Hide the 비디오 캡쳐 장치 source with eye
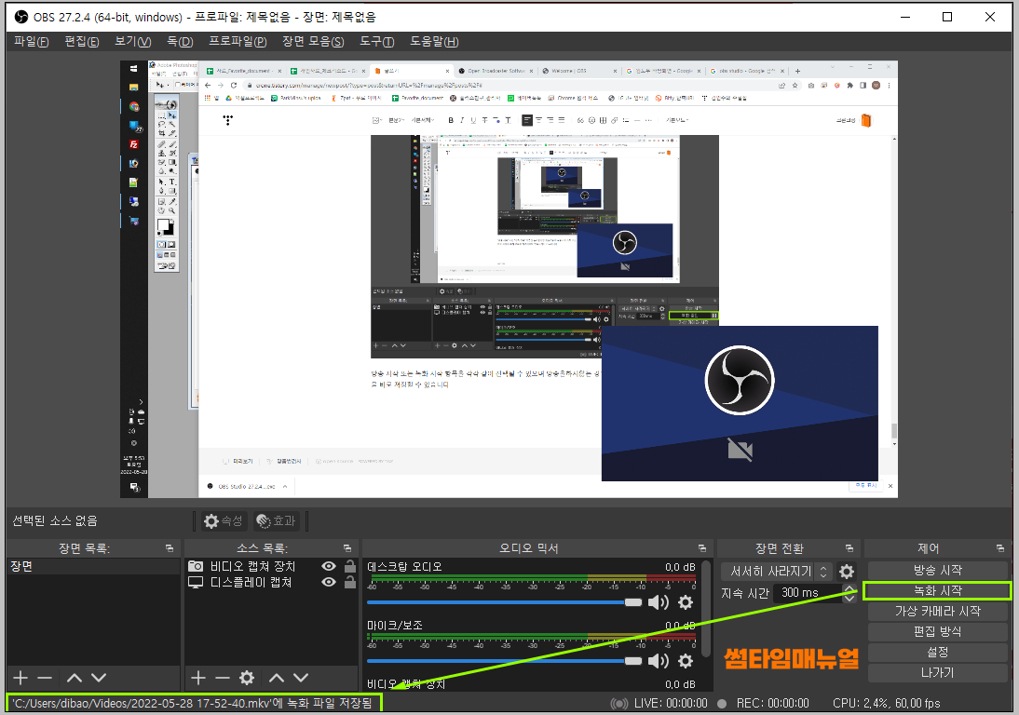The image size is (1019, 715). click(329, 566)
